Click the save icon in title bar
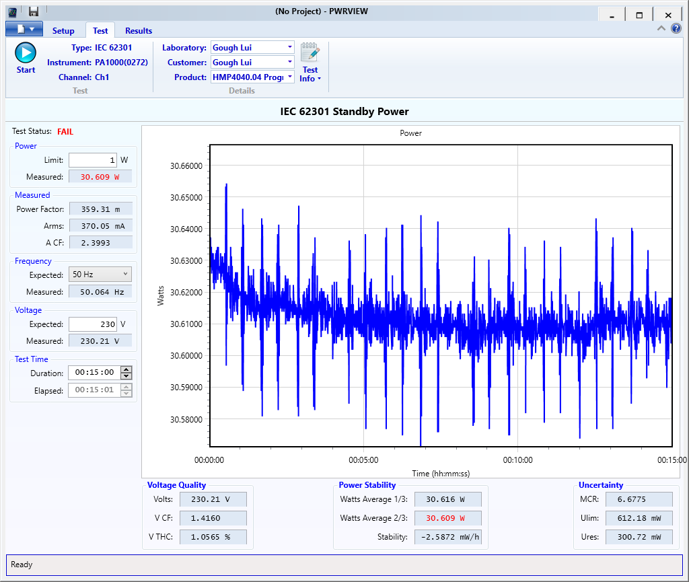689x582 pixels. coord(33,11)
